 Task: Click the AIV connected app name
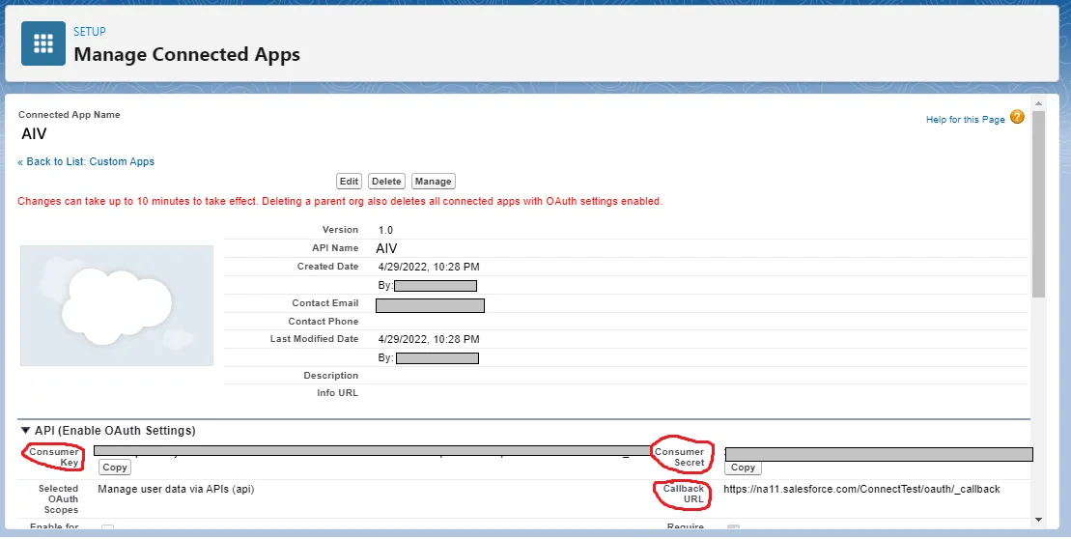[34, 134]
